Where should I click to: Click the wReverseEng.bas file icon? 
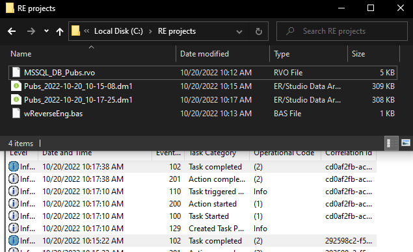point(16,114)
